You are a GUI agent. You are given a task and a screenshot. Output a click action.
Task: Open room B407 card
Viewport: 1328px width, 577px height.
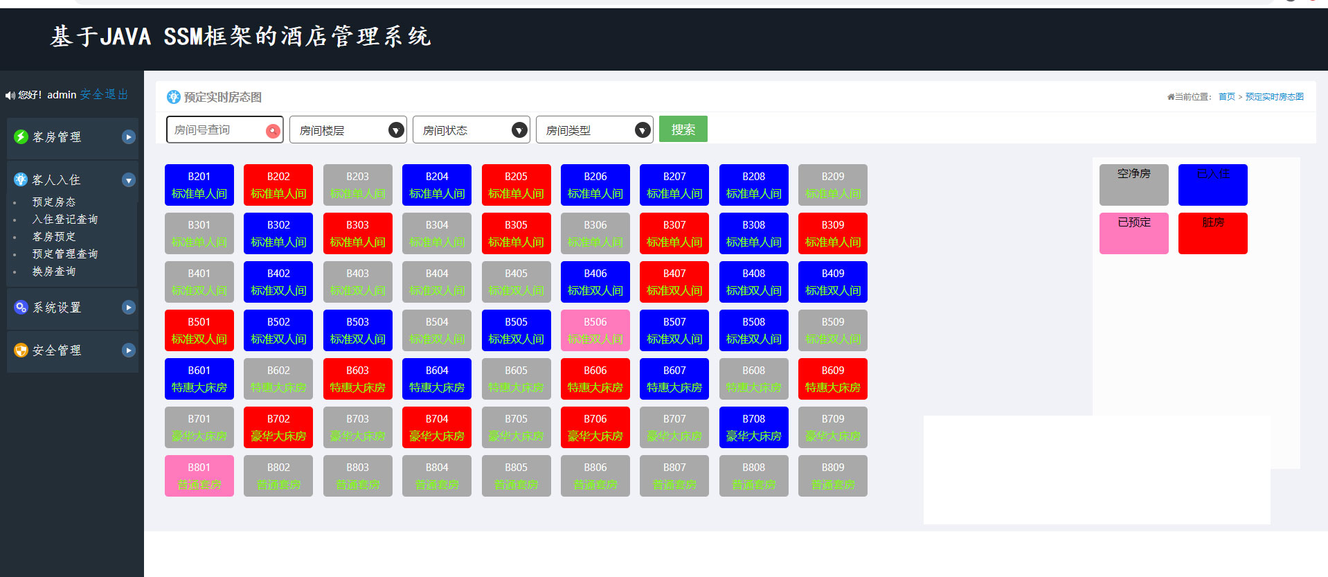coord(674,282)
